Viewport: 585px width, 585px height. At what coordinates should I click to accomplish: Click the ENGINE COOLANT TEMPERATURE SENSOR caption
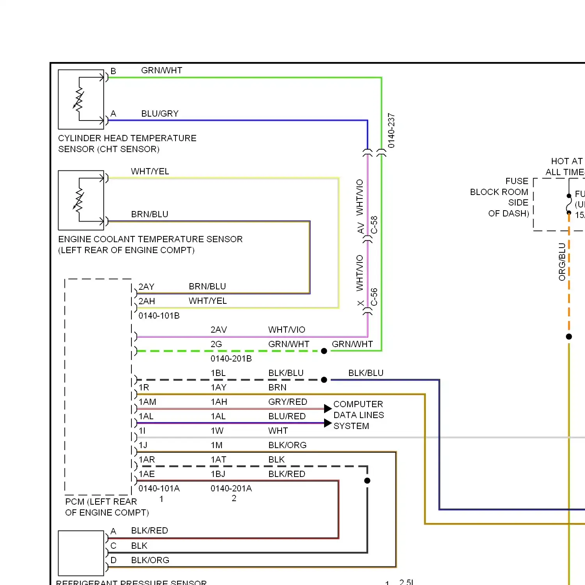pos(150,245)
